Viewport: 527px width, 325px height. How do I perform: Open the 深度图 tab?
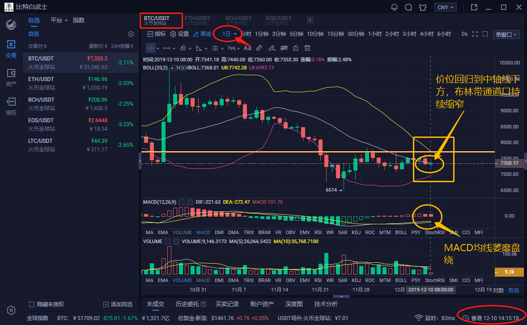click(x=294, y=304)
